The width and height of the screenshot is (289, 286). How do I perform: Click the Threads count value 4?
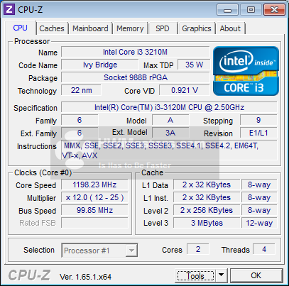264,249
